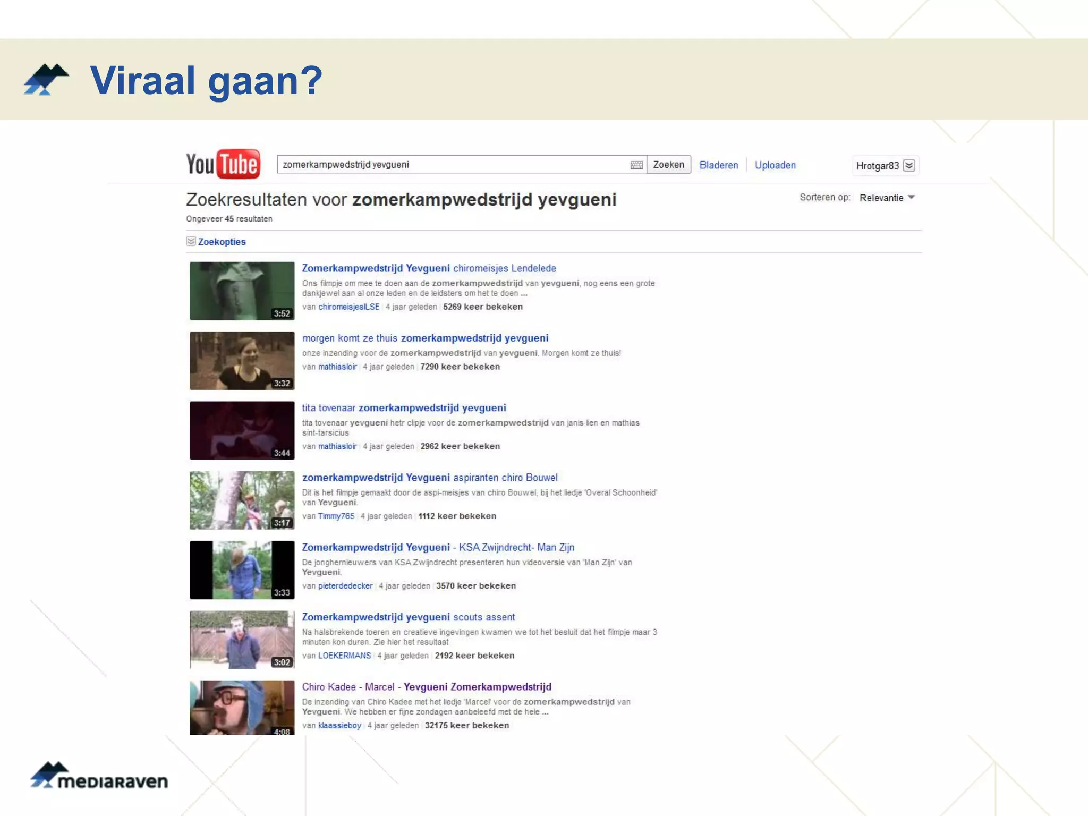This screenshot has height=816, width=1088.
Task: Click the Zoekresultaten voor heading
Action: click(x=401, y=200)
